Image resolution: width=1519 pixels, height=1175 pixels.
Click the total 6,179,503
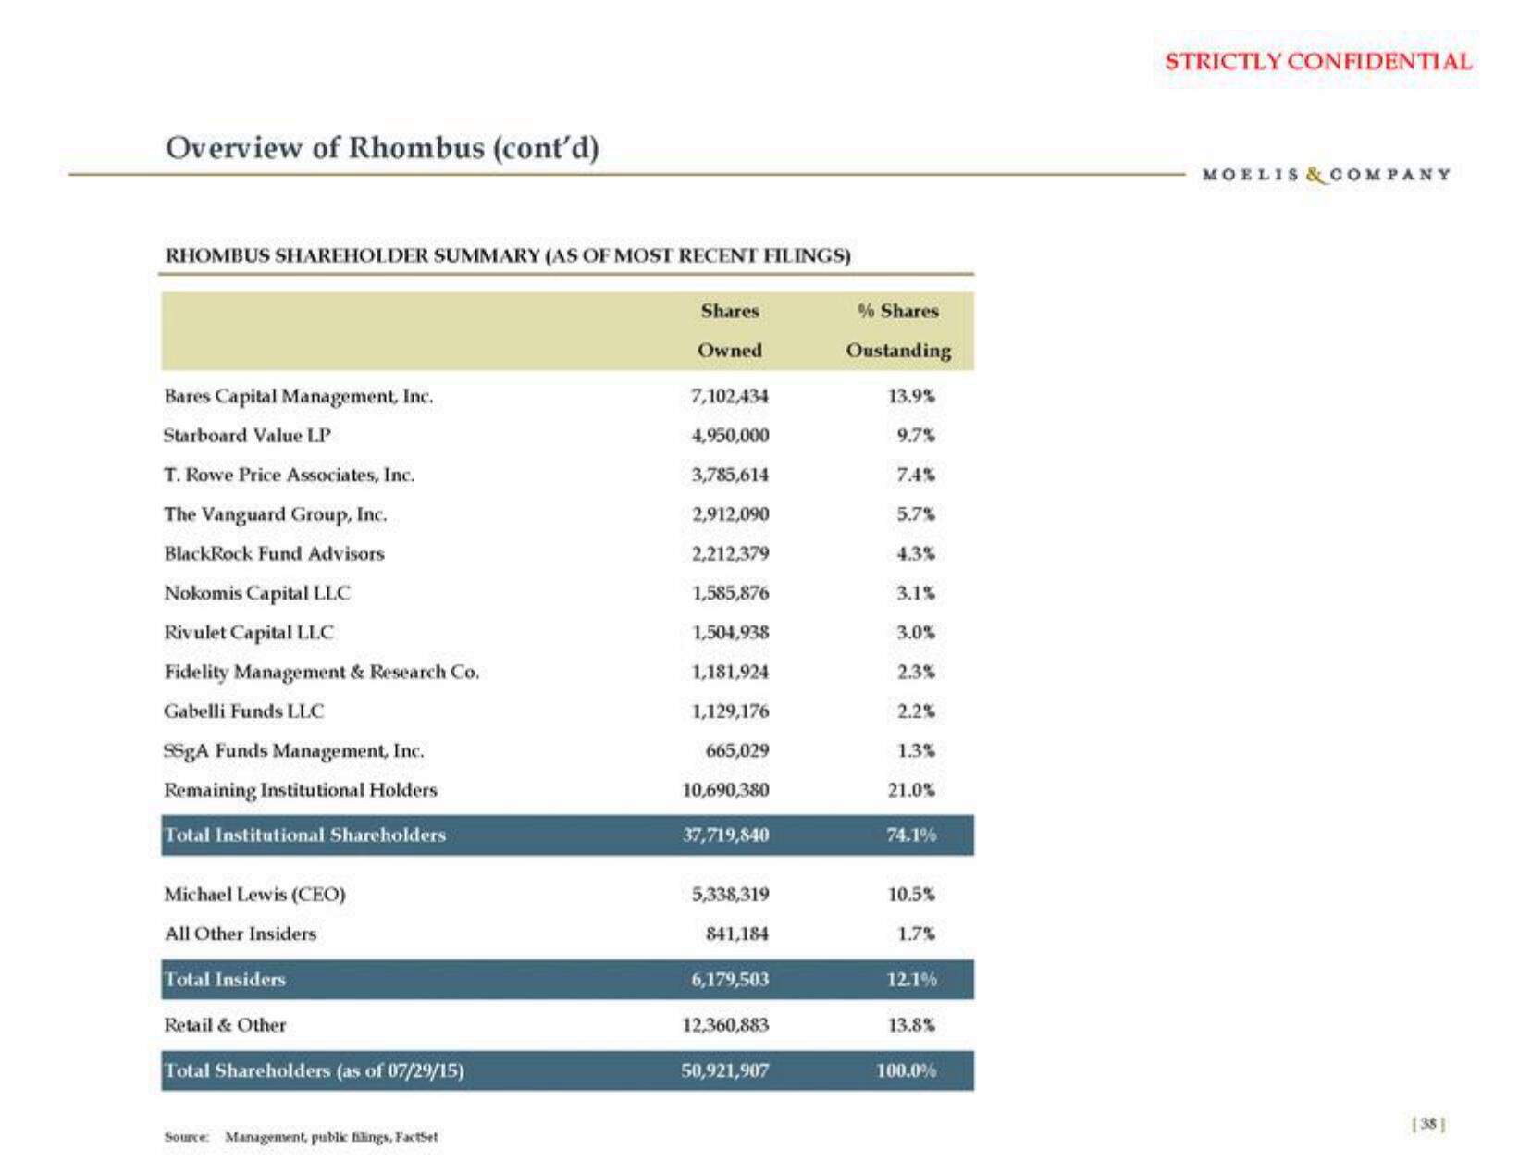pos(730,979)
